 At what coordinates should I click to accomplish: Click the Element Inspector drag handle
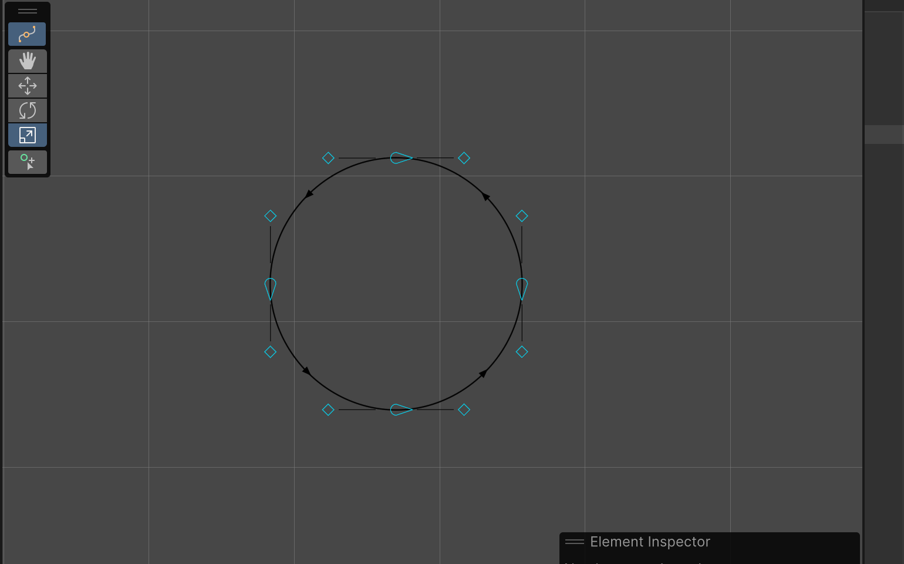click(x=575, y=542)
